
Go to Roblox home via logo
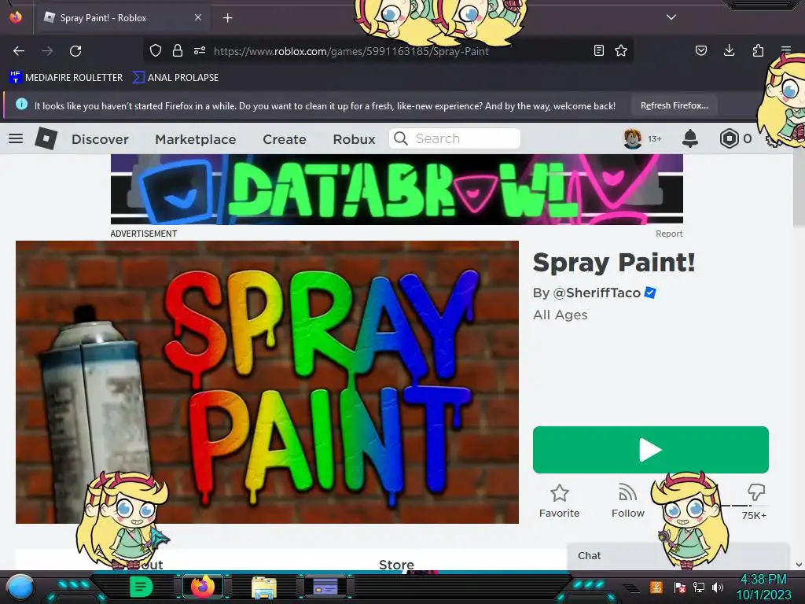46,138
